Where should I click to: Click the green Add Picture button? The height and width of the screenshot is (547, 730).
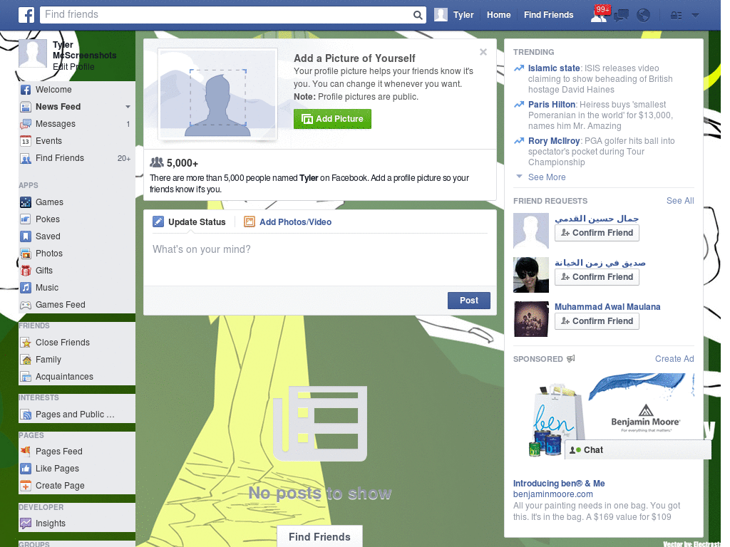pos(332,119)
